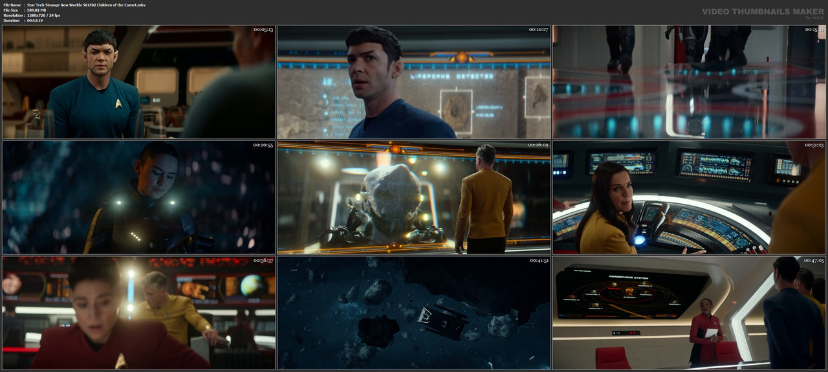
Task: Click the file name text ending in Comet.mkv
Action: coord(86,5)
